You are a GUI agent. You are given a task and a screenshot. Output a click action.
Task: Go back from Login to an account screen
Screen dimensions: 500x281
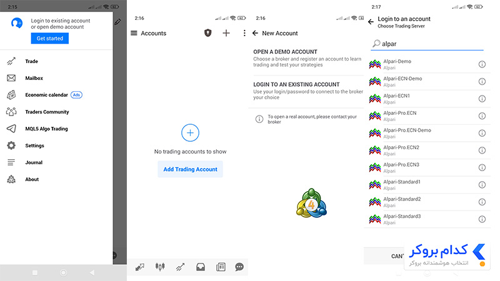pyautogui.click(x=371, y=22)
